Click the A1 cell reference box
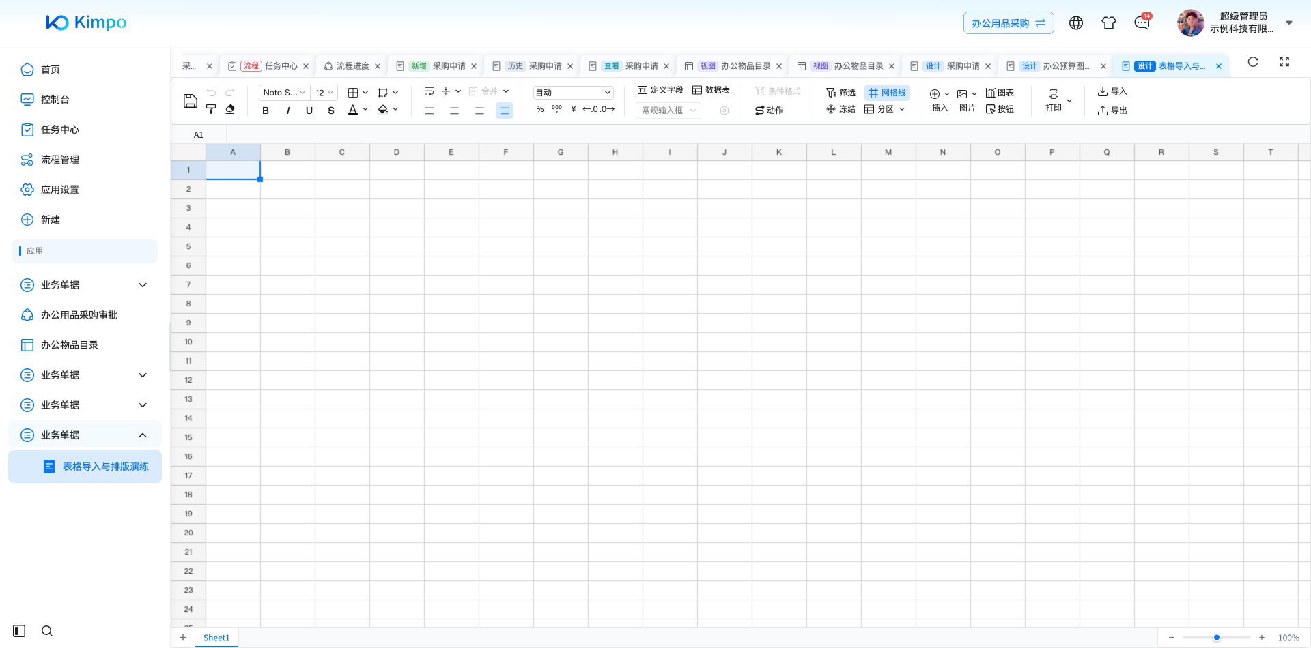Screen dimensions: 1311x648 tap(199, 135)
